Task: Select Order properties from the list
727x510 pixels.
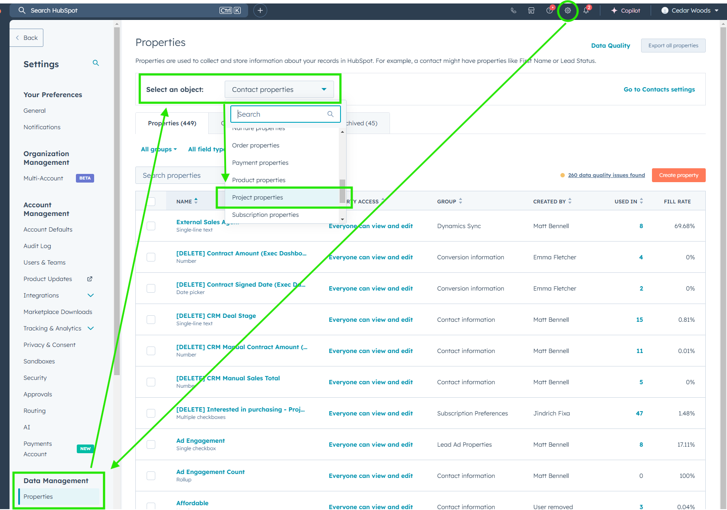Action: click(x=282, y=145)
